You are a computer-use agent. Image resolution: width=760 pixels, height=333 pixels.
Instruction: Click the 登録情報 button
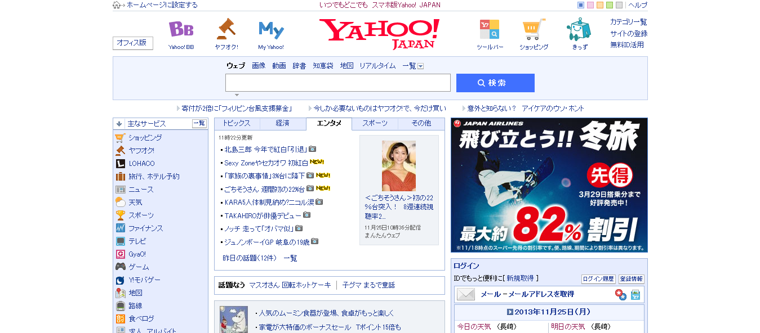coord(632,279)
